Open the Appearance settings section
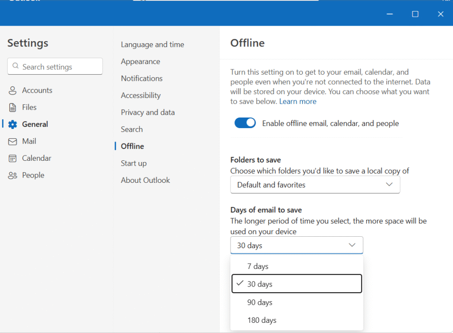Image resolution: width=453 pixels, height=333 pixels. (140, 62)
